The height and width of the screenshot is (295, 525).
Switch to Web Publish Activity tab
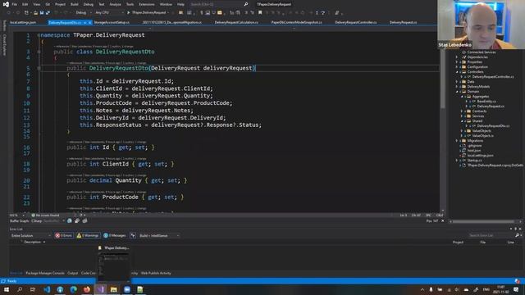(x=156, y=273)
